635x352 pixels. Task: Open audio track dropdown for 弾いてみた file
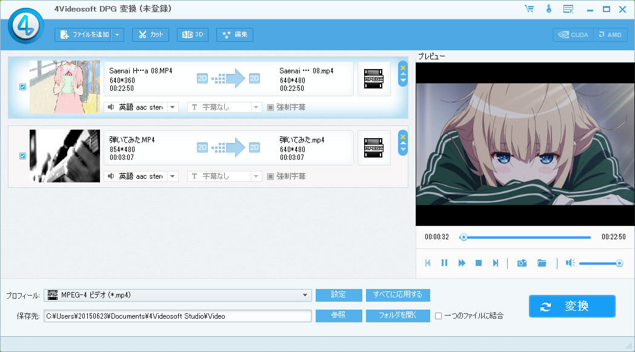(x=173, y=176)
